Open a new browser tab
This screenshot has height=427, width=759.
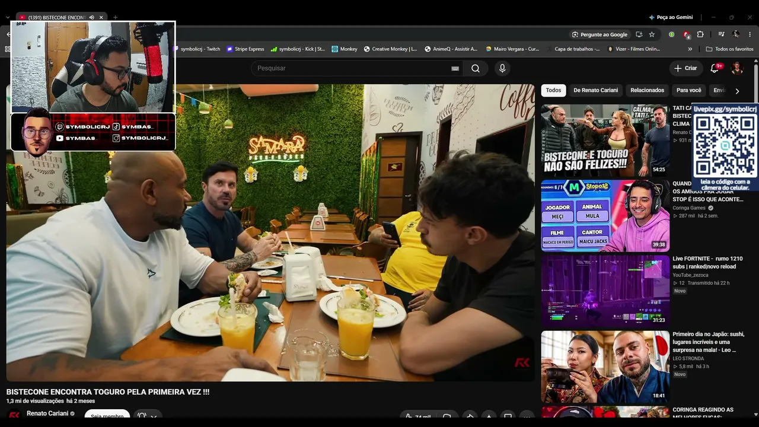(115, 18)
